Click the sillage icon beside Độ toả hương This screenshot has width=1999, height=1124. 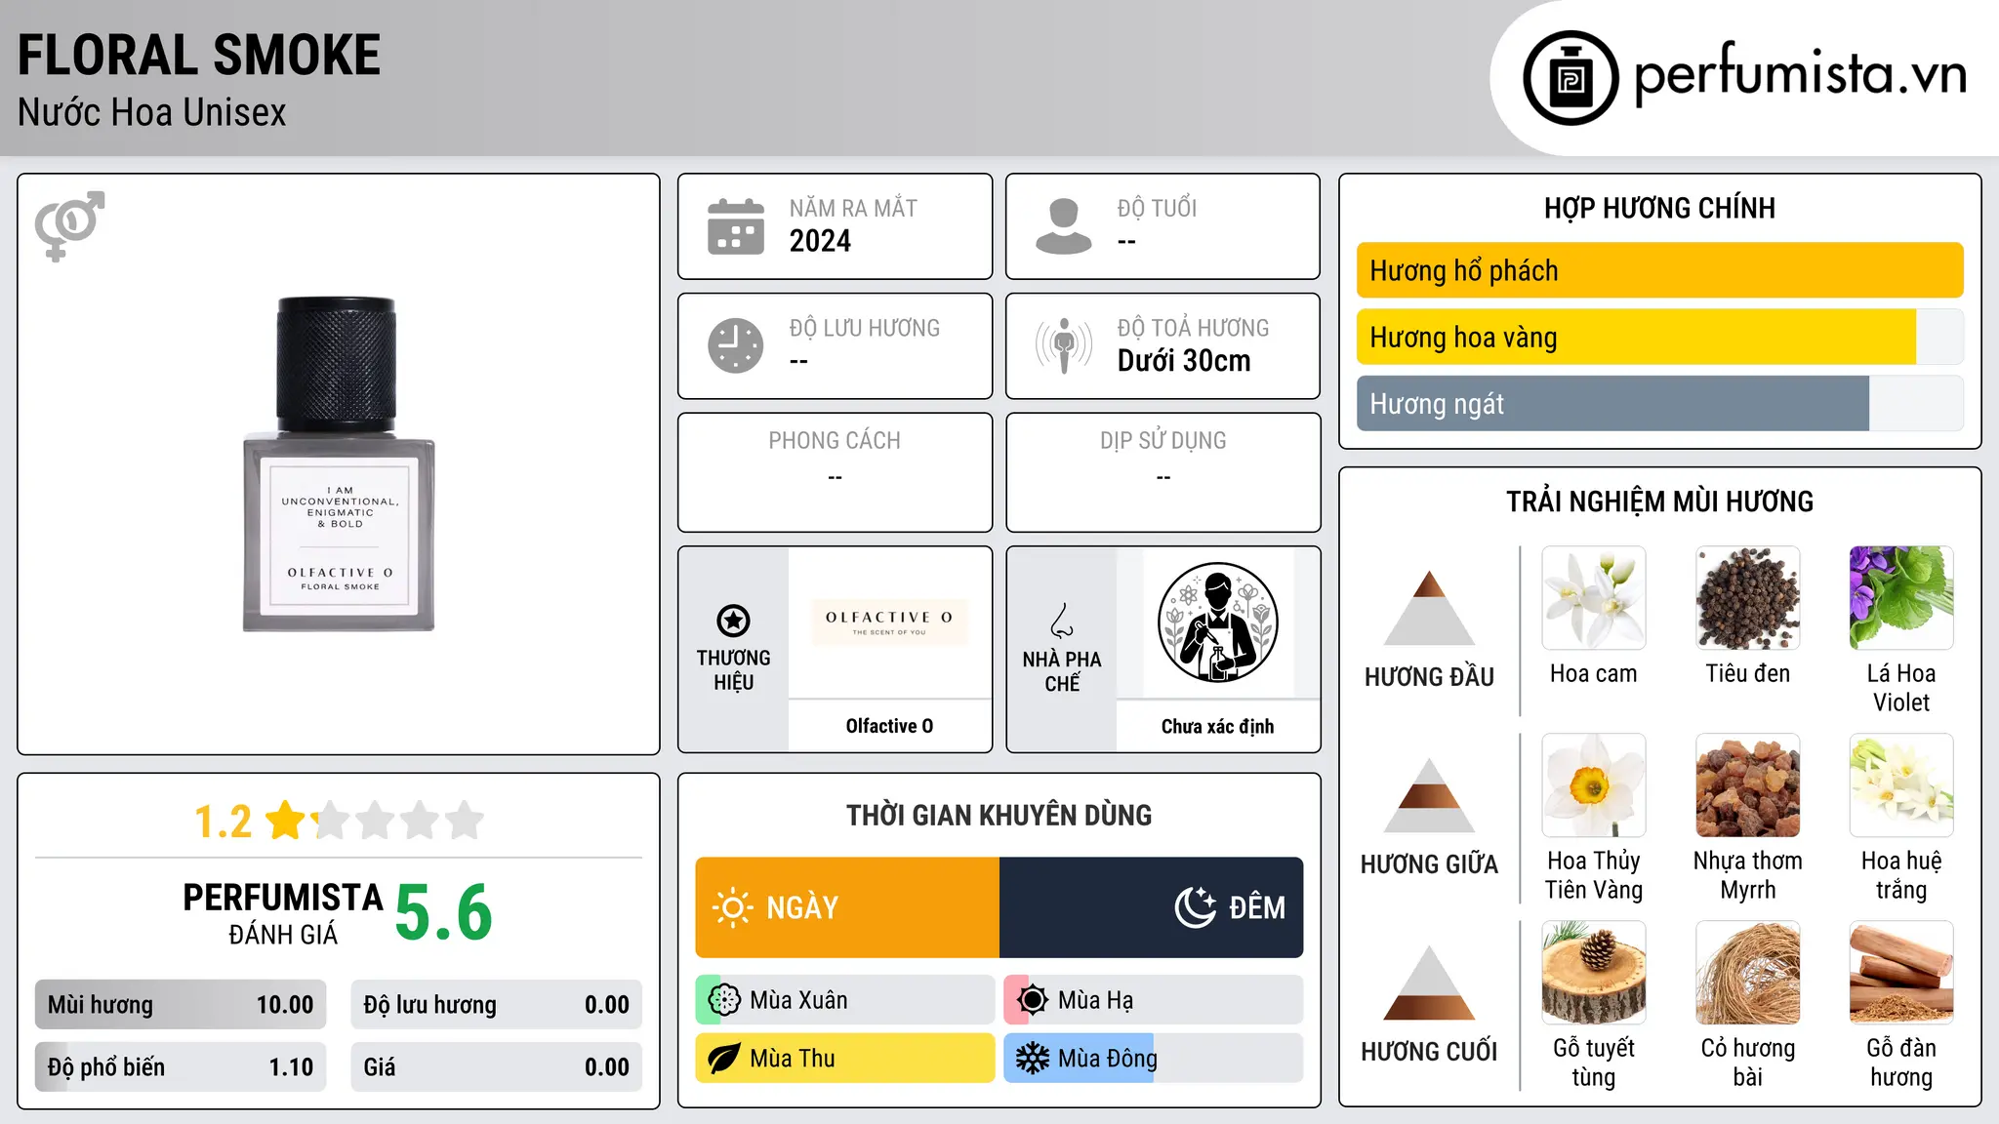1064,345
